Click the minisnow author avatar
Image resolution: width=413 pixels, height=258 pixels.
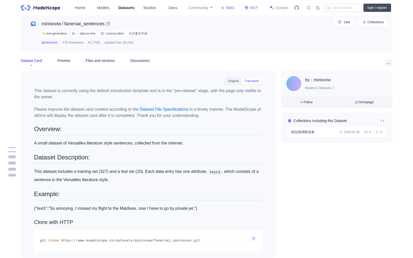click(294, 84)
